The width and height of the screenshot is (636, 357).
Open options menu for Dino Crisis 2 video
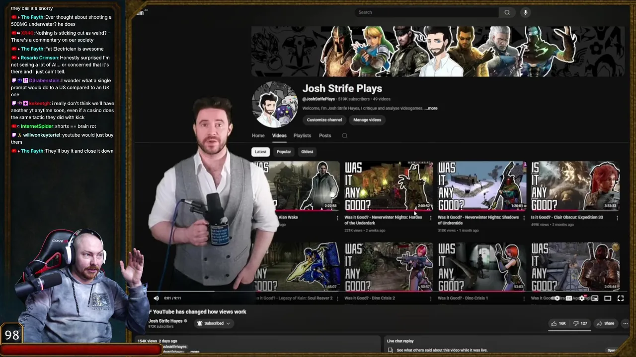[x=431, y=298]
